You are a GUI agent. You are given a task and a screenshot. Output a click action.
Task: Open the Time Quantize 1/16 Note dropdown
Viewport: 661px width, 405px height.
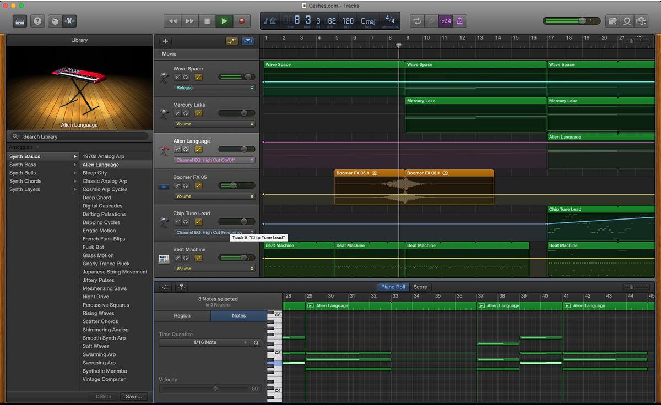[x=204, y=342]
